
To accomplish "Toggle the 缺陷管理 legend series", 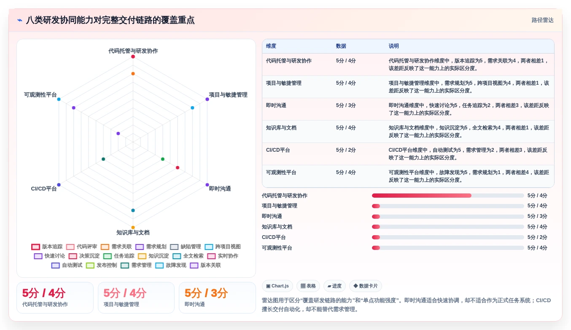I will tap(186, 247).
